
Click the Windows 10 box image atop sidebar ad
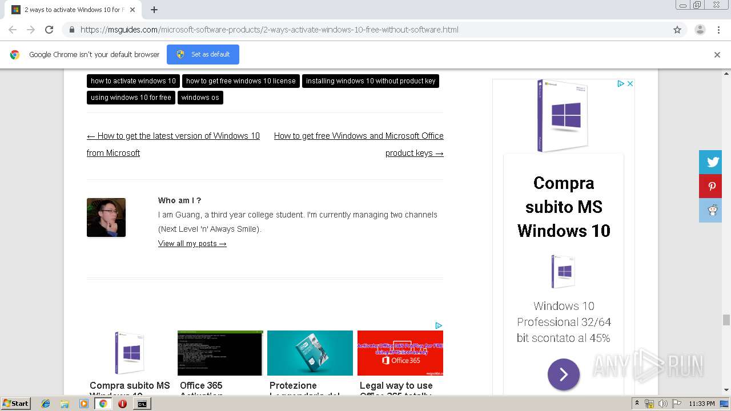pyautogui.click(x=563, y=116)
